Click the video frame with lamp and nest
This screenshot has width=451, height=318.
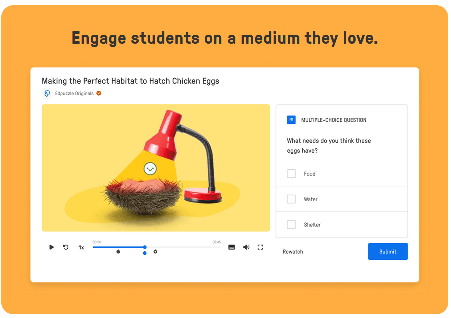pyautogui.click(x=155, y=168)
